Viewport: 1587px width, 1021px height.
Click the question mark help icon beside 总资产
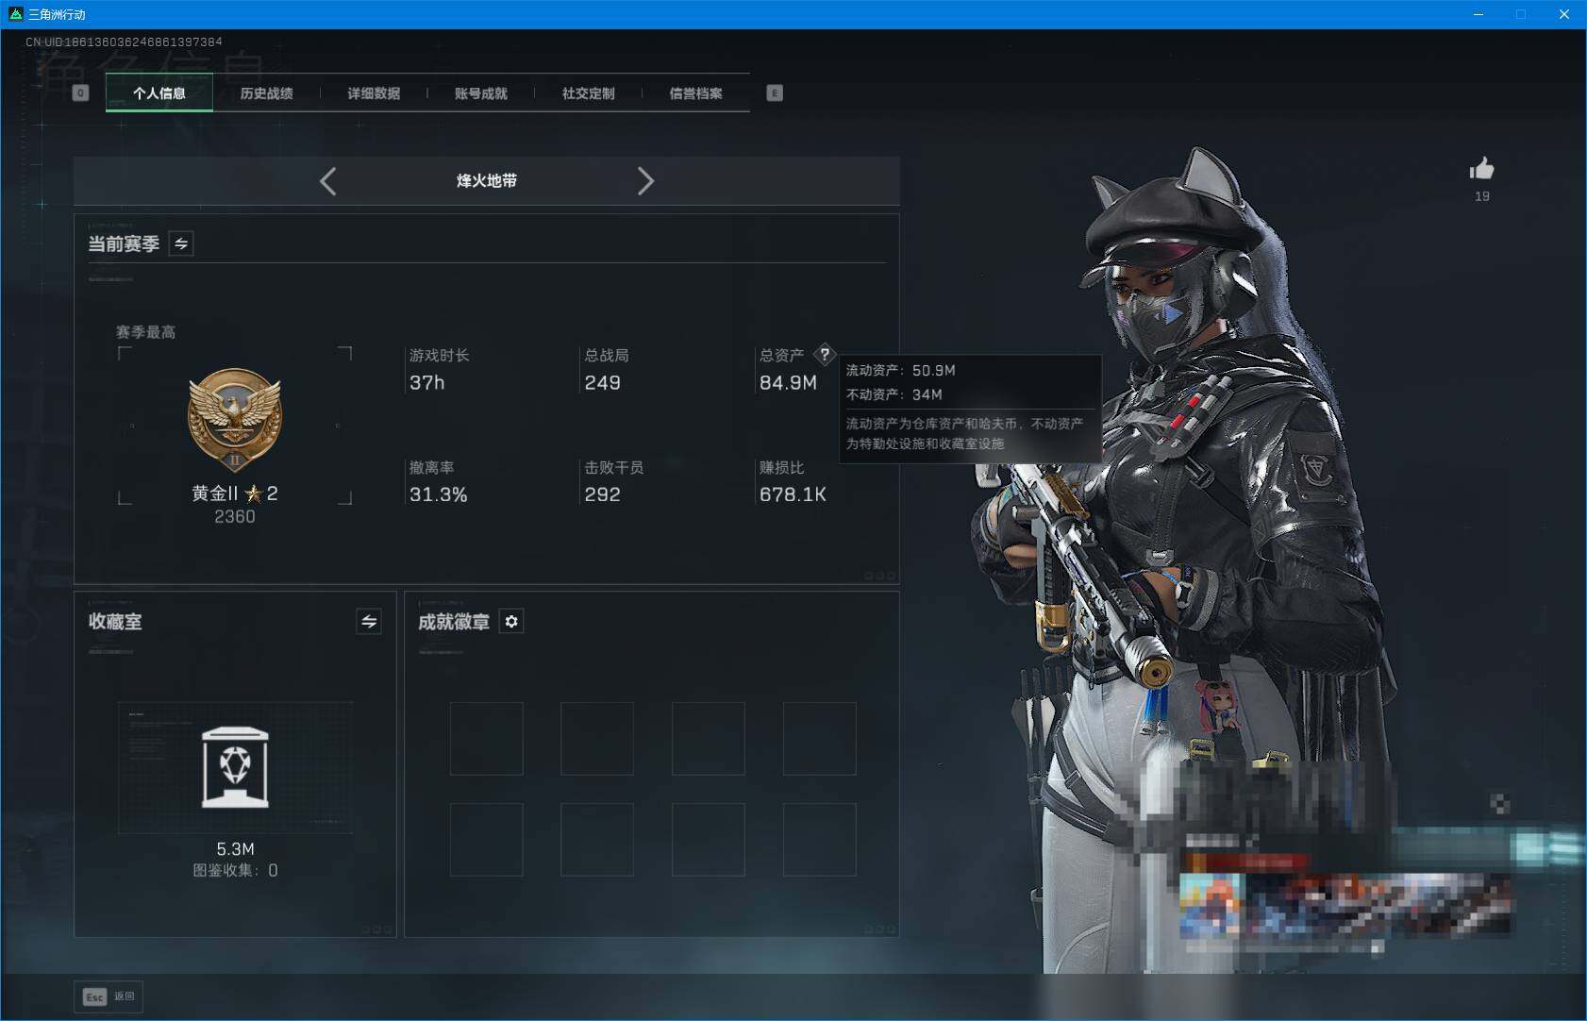click(x=827, y=355)
